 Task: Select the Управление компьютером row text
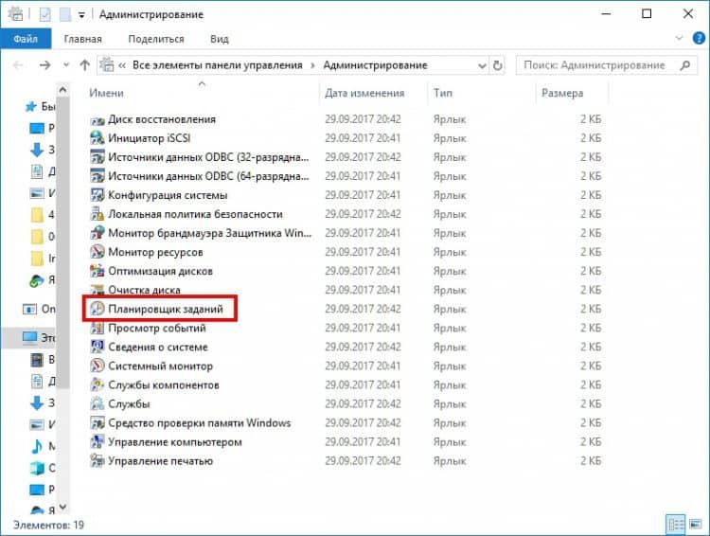175,441
